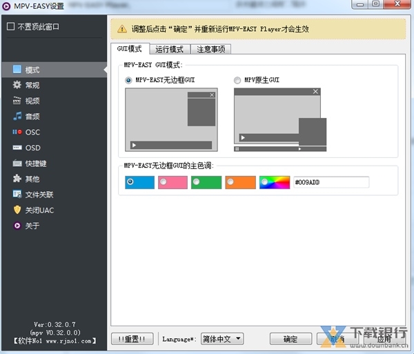
Task: Pick the blue color swatch
Action: pyautogui.click(x=139, y=182)
